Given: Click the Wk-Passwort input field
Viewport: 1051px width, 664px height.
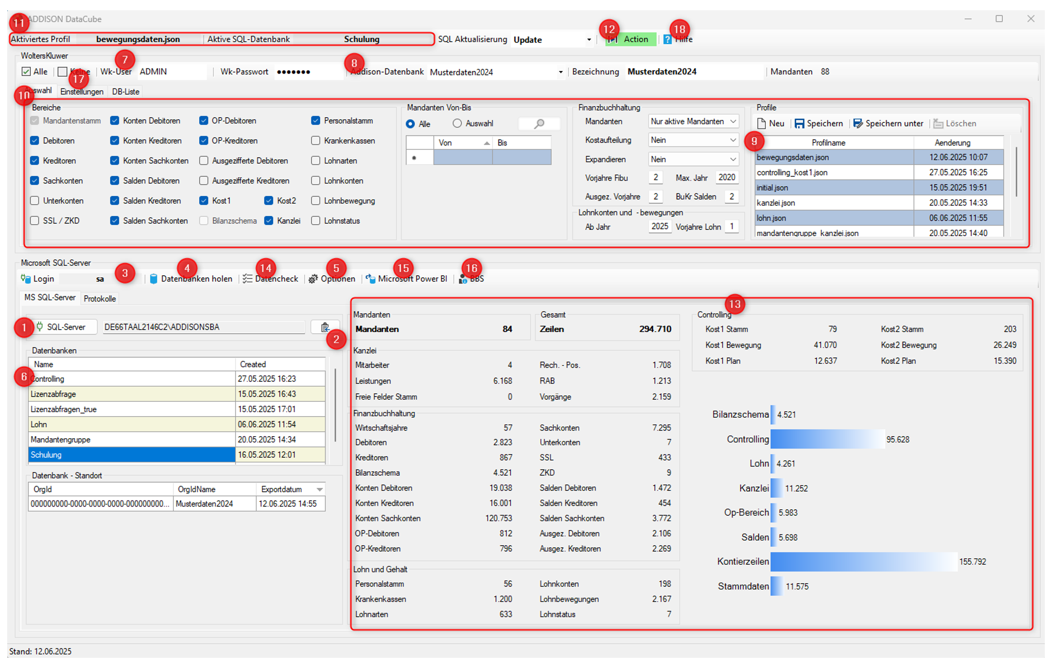Looking at the screenshot, I should click(309, 72).
